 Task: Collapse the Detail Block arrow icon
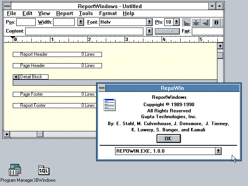[16, 77]
